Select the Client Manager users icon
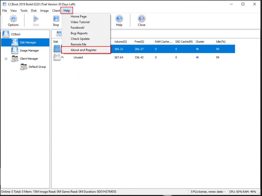This screenshot has width=262, height=196. pos(15,59)
